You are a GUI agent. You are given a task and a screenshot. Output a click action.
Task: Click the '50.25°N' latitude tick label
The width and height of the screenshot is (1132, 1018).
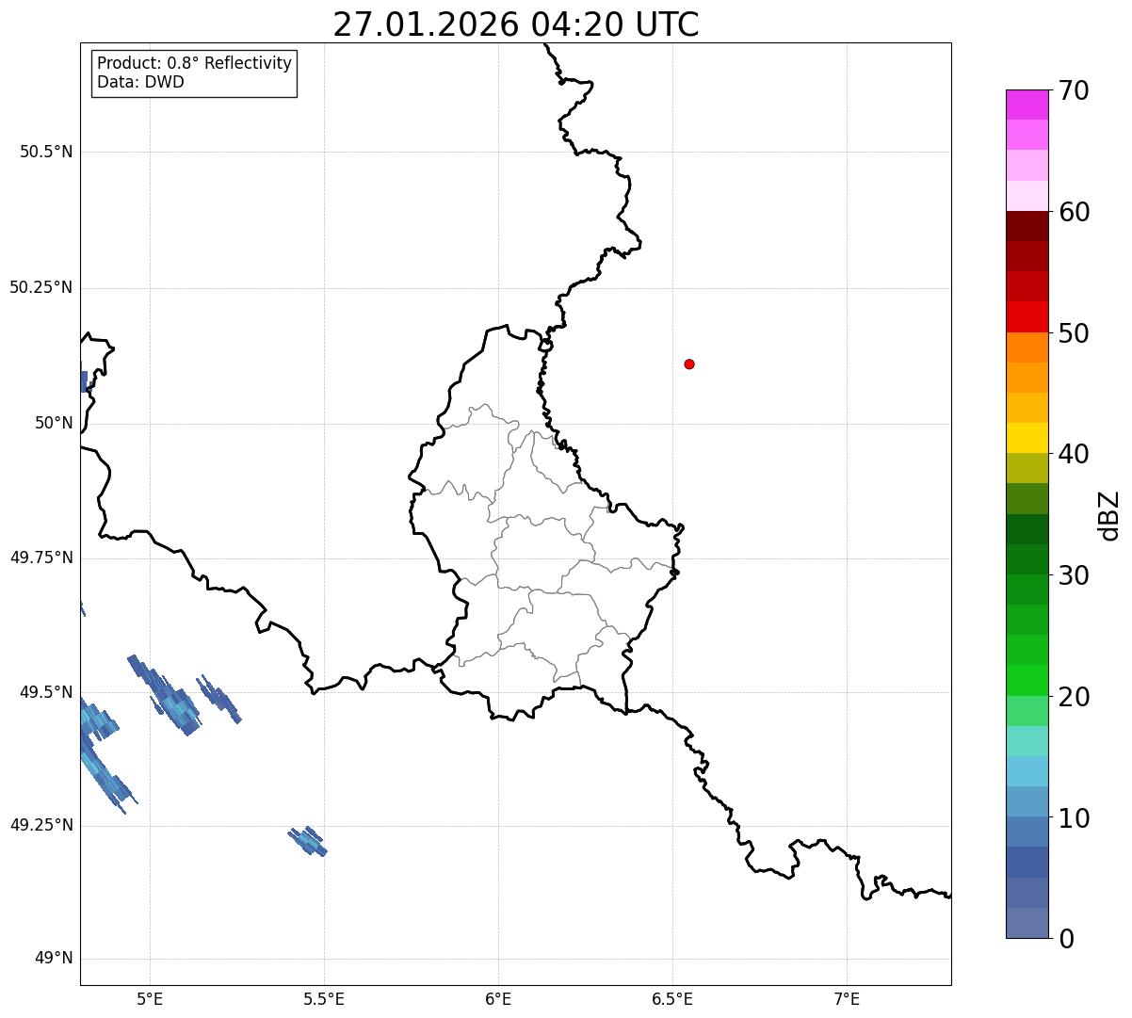click(x=41, y=287)
